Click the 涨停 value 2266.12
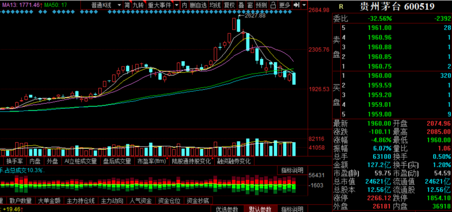This screenshot has height=212, width=452. [380, 198]
